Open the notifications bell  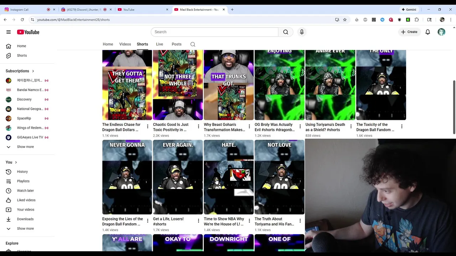[x=428, y=32]
